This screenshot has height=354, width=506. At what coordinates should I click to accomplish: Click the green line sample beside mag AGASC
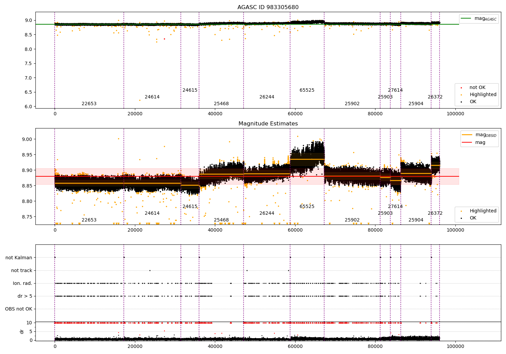tap(466, 19)
